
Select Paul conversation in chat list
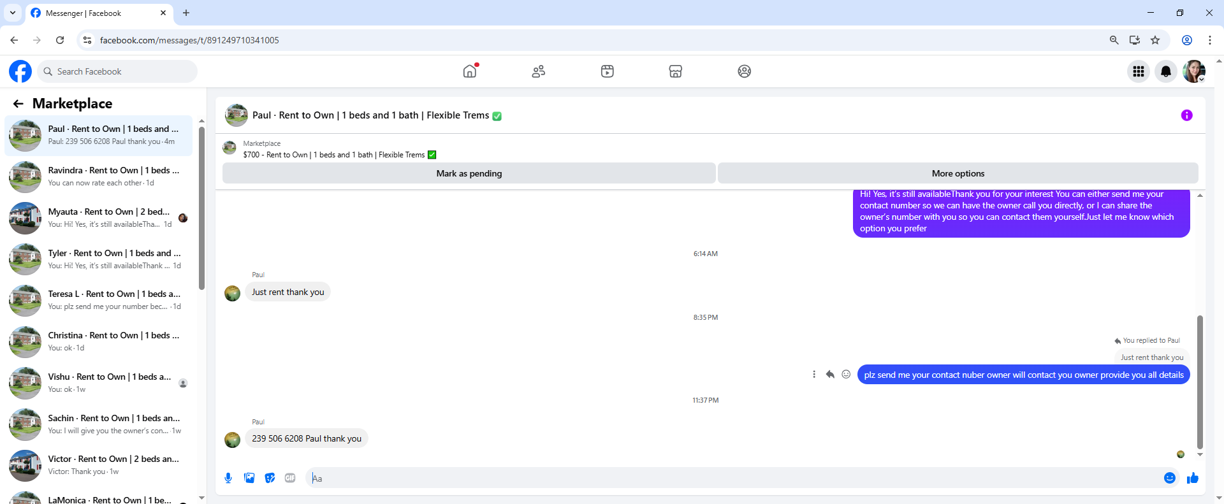point(99,135)
